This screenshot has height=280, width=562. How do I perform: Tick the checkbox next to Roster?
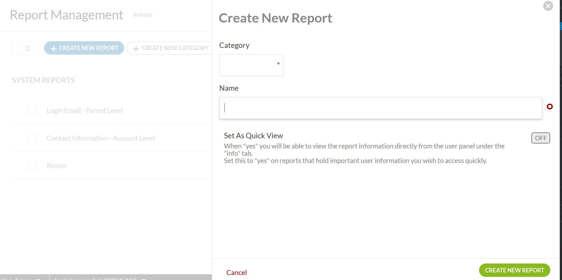point(32,165)
